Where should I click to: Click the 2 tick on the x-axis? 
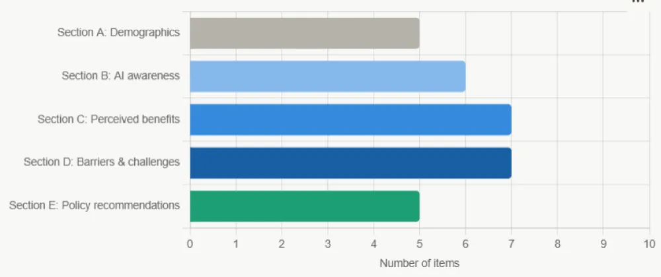(282, 244)
